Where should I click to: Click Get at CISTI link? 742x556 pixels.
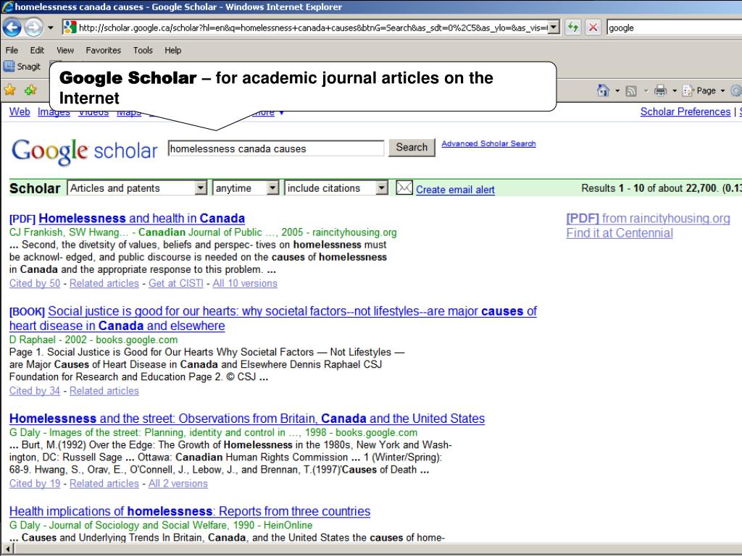point(175,283)
